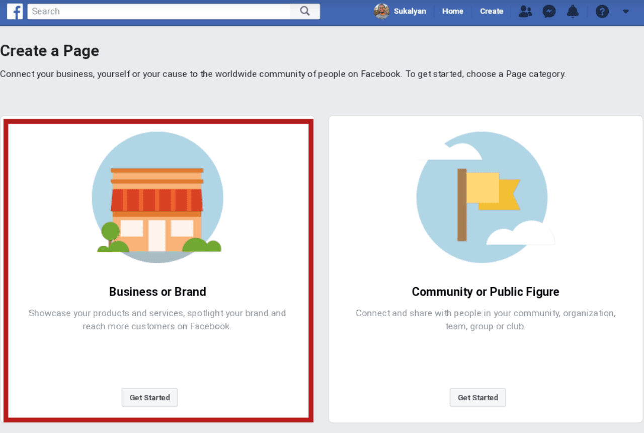This screenshot has width=644, height=433.
Task: Open the Friend Requests icon
Action: 525,11
